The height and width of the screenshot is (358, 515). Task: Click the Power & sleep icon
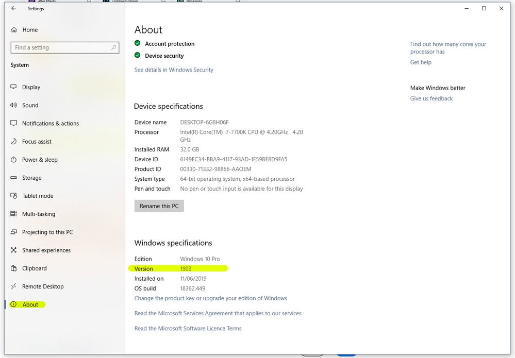[x=13, y=160]
